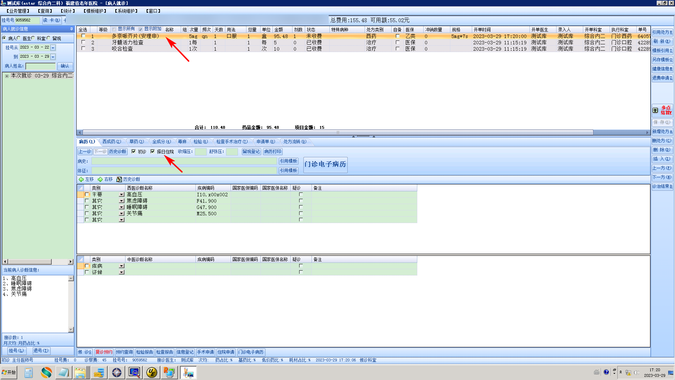The image size is (675, 380).
Task: Open the 挂号从 start date dropdown
Action: pos(53,47)
